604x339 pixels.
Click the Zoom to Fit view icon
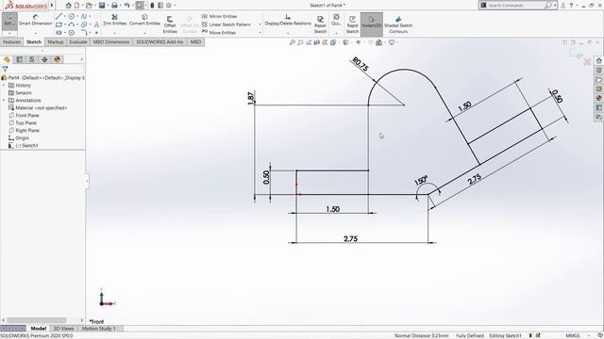click(292, 42)
